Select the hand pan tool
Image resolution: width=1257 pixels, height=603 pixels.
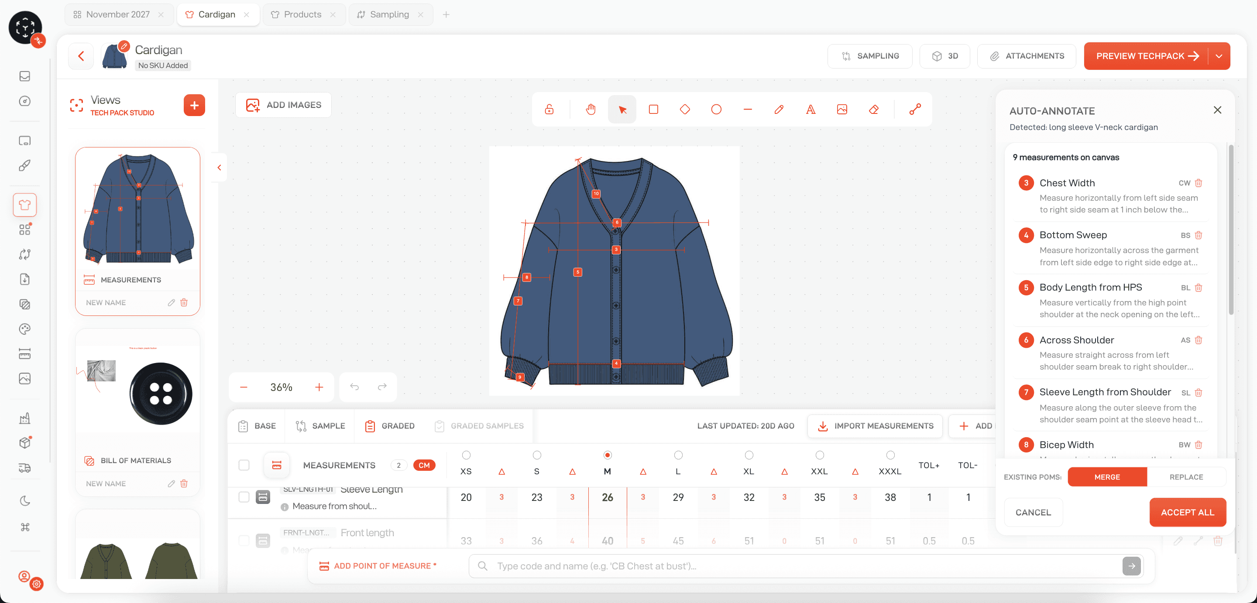(x=591, y=109)
